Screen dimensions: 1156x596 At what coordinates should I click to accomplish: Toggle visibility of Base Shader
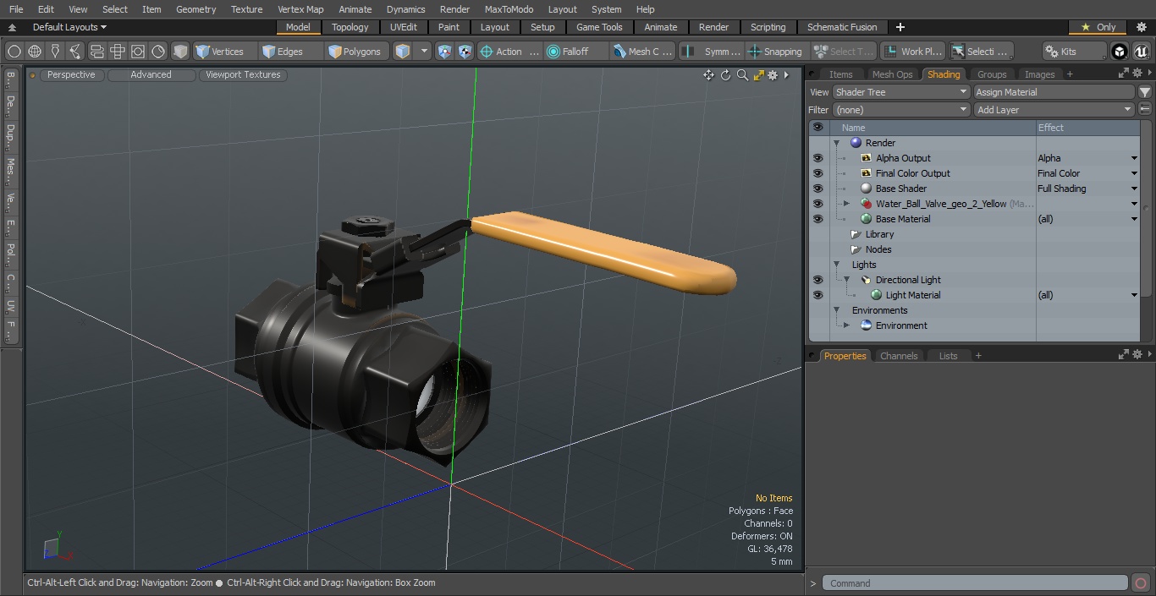point(817,189)
